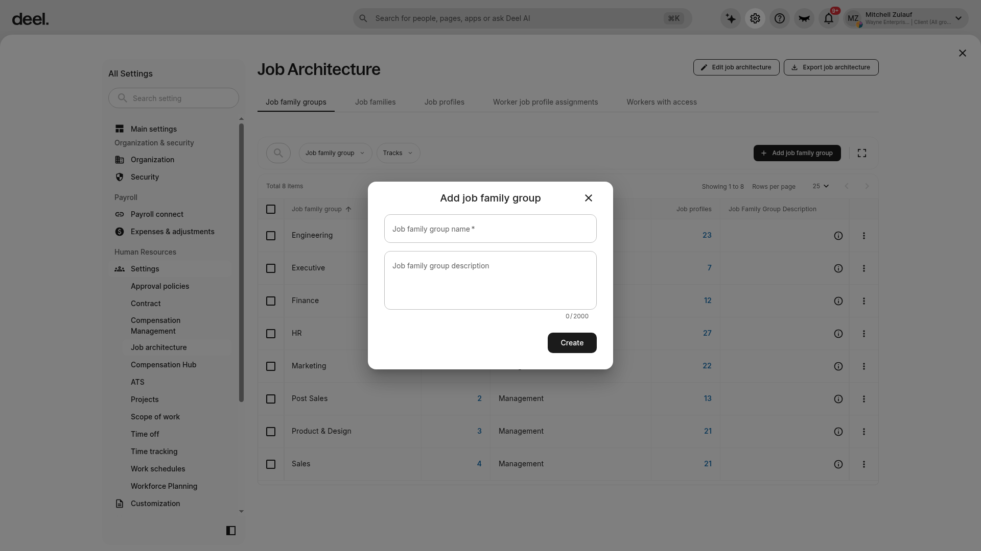Image resolution: width=981 pixels, height=551 pixels.
Task: Toggle the select-all header checkbox
Action: coord(271,209)
